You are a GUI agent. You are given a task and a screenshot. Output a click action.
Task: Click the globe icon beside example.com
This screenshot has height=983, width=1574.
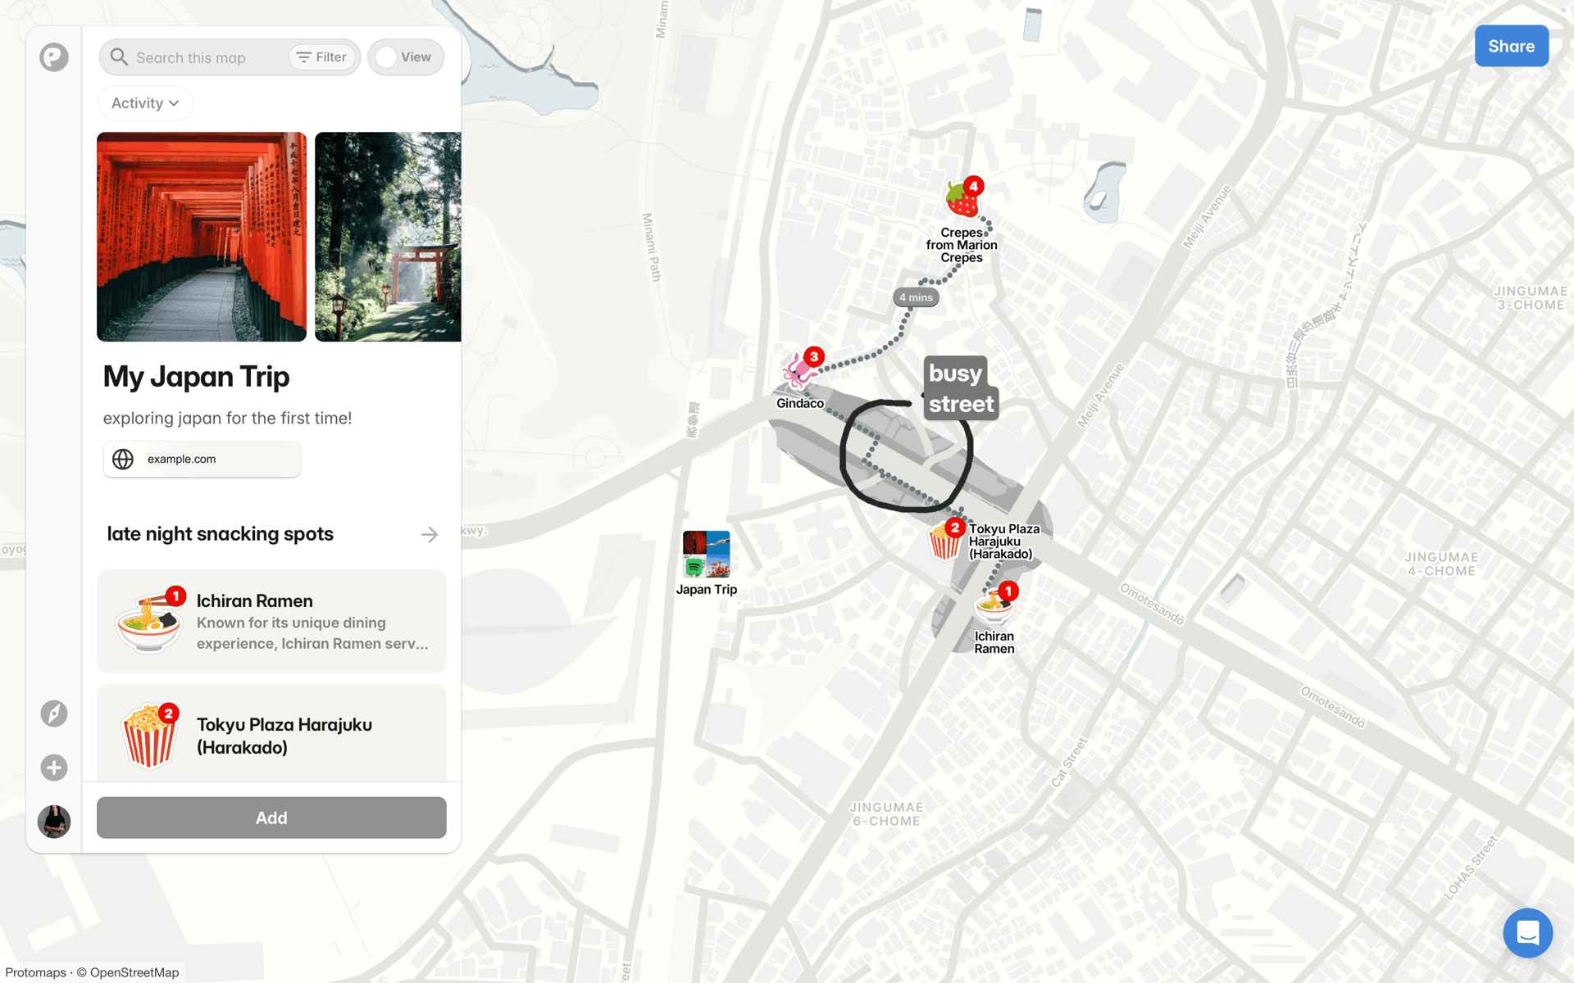(x=123, y=459)
